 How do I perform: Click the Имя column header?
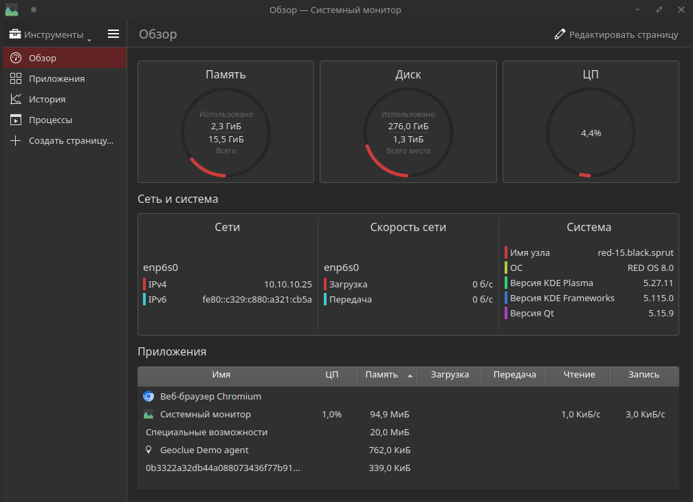pos(221,375)
